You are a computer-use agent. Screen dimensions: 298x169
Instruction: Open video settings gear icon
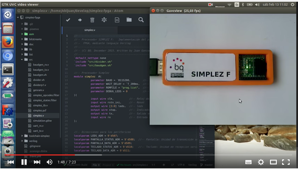261,162
